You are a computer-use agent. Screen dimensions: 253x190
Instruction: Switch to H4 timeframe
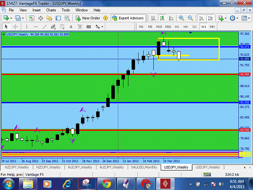point(185,27)
